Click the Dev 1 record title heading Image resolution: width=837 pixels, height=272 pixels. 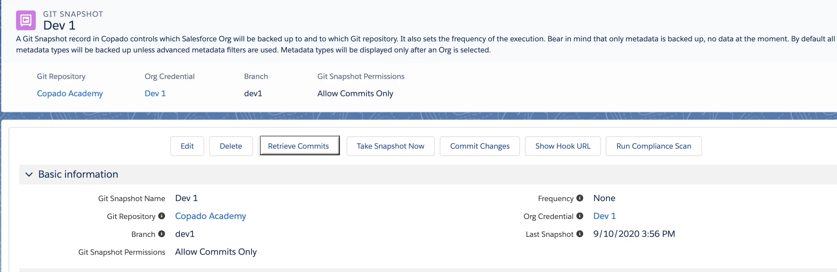tap(59, 25)
